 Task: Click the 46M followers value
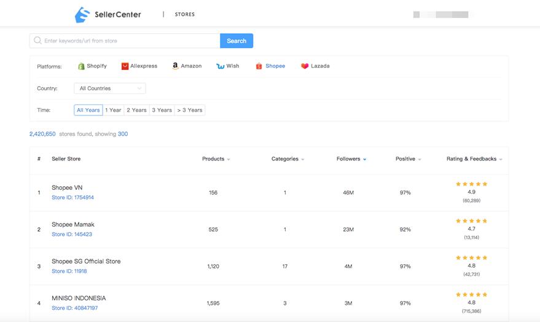pyautogui.click(x=348, y=193)
